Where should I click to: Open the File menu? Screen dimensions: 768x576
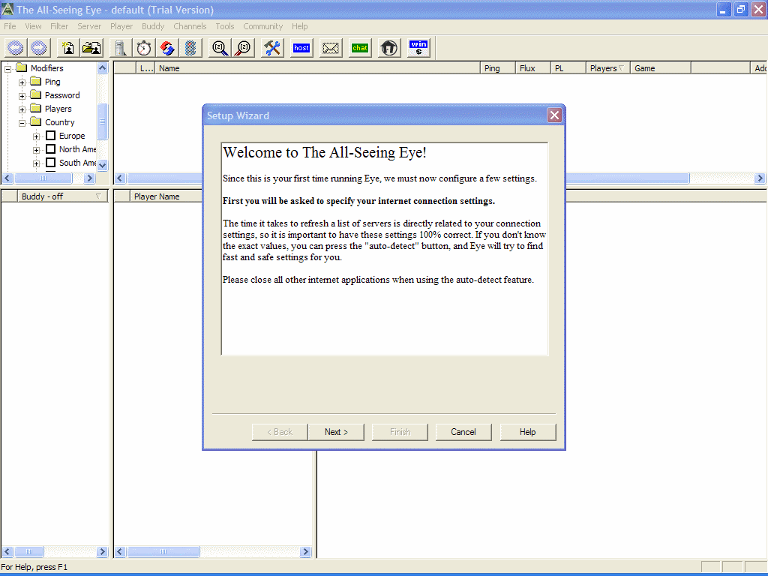pos(10,26)
